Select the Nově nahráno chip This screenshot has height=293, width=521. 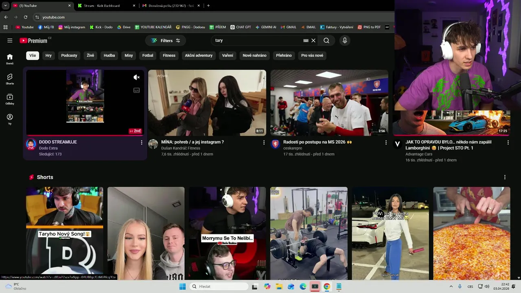254,55
